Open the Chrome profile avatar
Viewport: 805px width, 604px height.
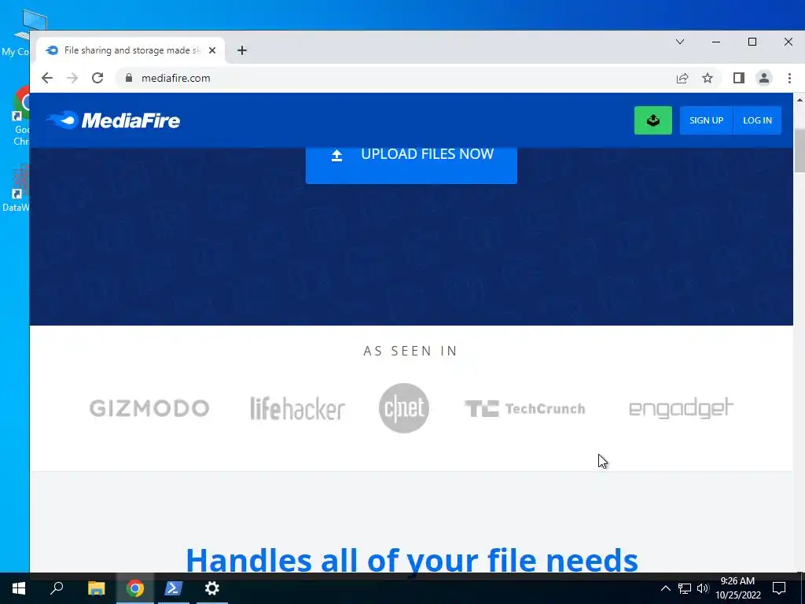click(x=764, y=78)
